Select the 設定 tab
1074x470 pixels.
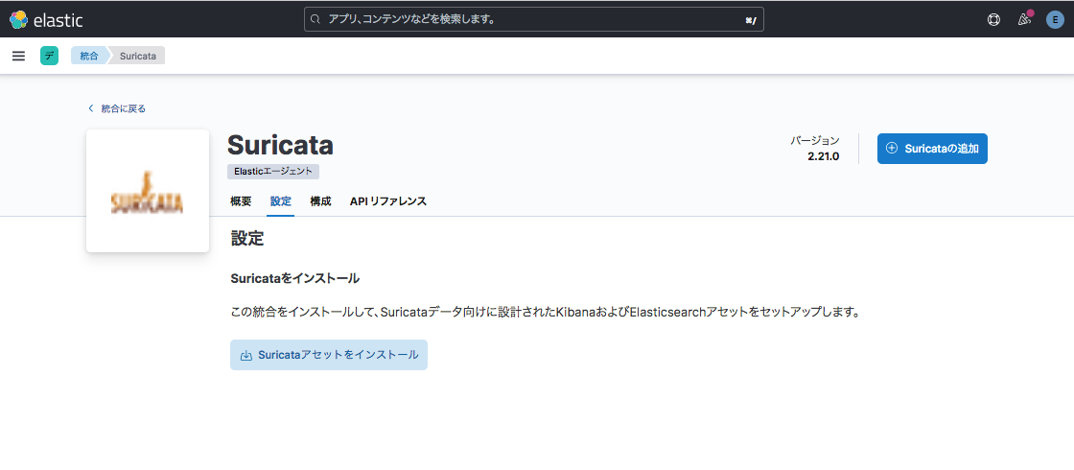pos(281,201)
